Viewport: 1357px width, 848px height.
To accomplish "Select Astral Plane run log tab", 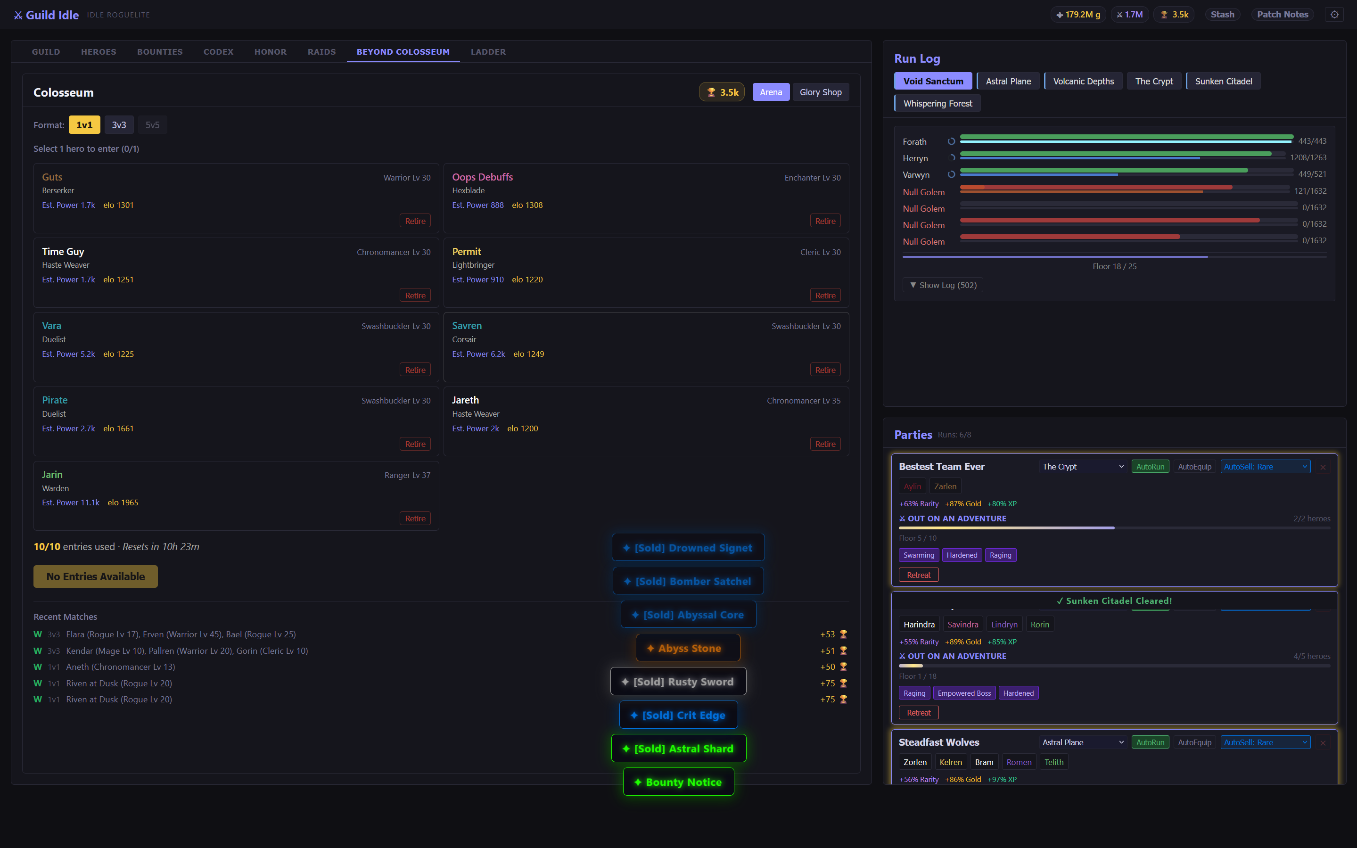I will pos(1008,82).
